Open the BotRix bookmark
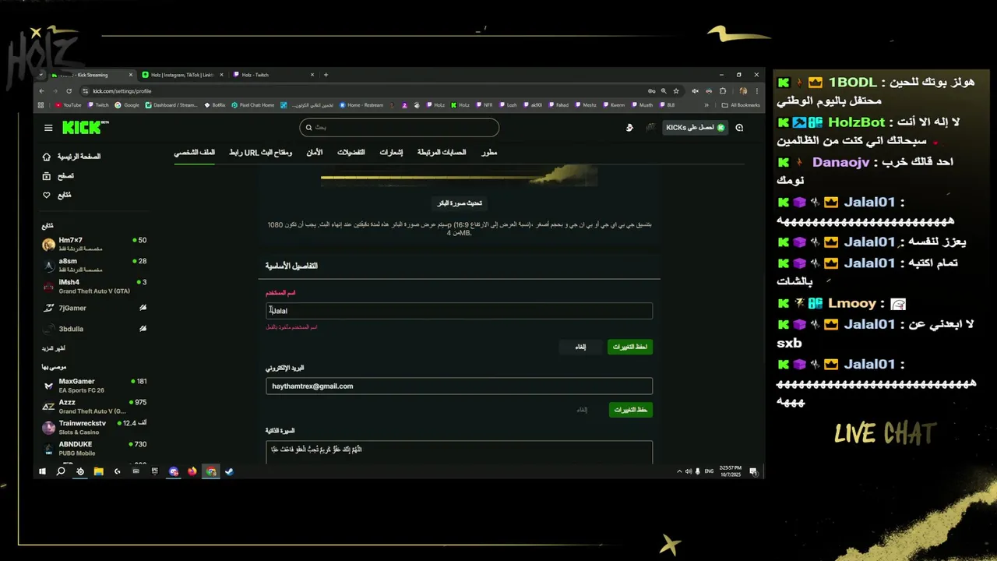Image resolution: width=997 pixels, height=561 pixels. (215, 105)
